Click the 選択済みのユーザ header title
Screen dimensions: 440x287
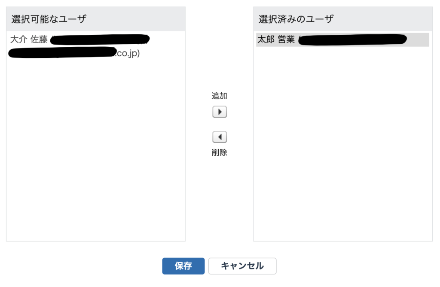(296, 19)
